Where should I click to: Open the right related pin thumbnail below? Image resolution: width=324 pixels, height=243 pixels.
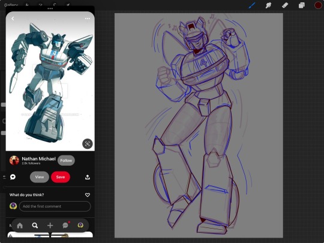coord(72,235)
